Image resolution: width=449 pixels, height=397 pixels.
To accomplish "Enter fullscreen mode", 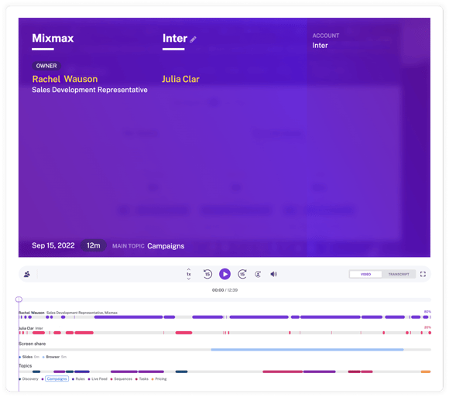I will [x=423, y=274].
